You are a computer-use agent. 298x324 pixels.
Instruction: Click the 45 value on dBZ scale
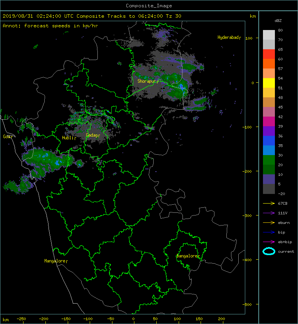(x=280, y=107)
